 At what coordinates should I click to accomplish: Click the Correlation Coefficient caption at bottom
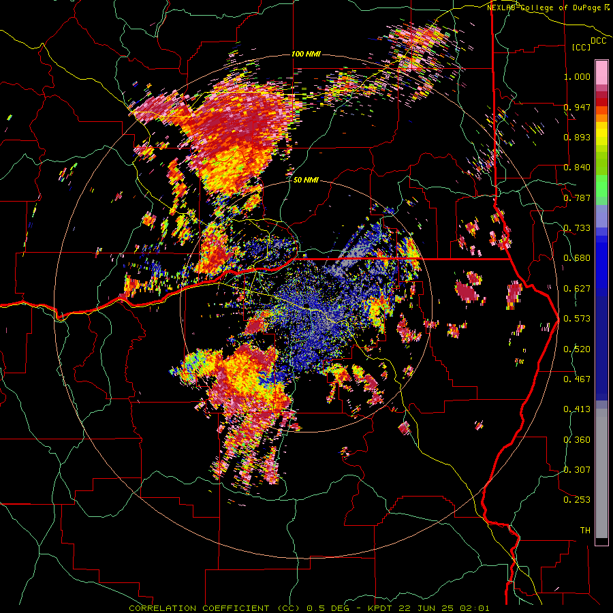point(309,608)
